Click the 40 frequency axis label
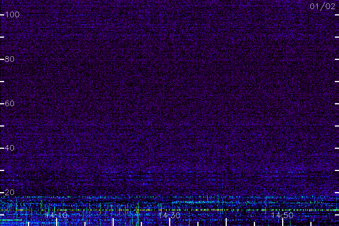Image resolution: width=339 pixels, height=226 pixels. point(9,148)
